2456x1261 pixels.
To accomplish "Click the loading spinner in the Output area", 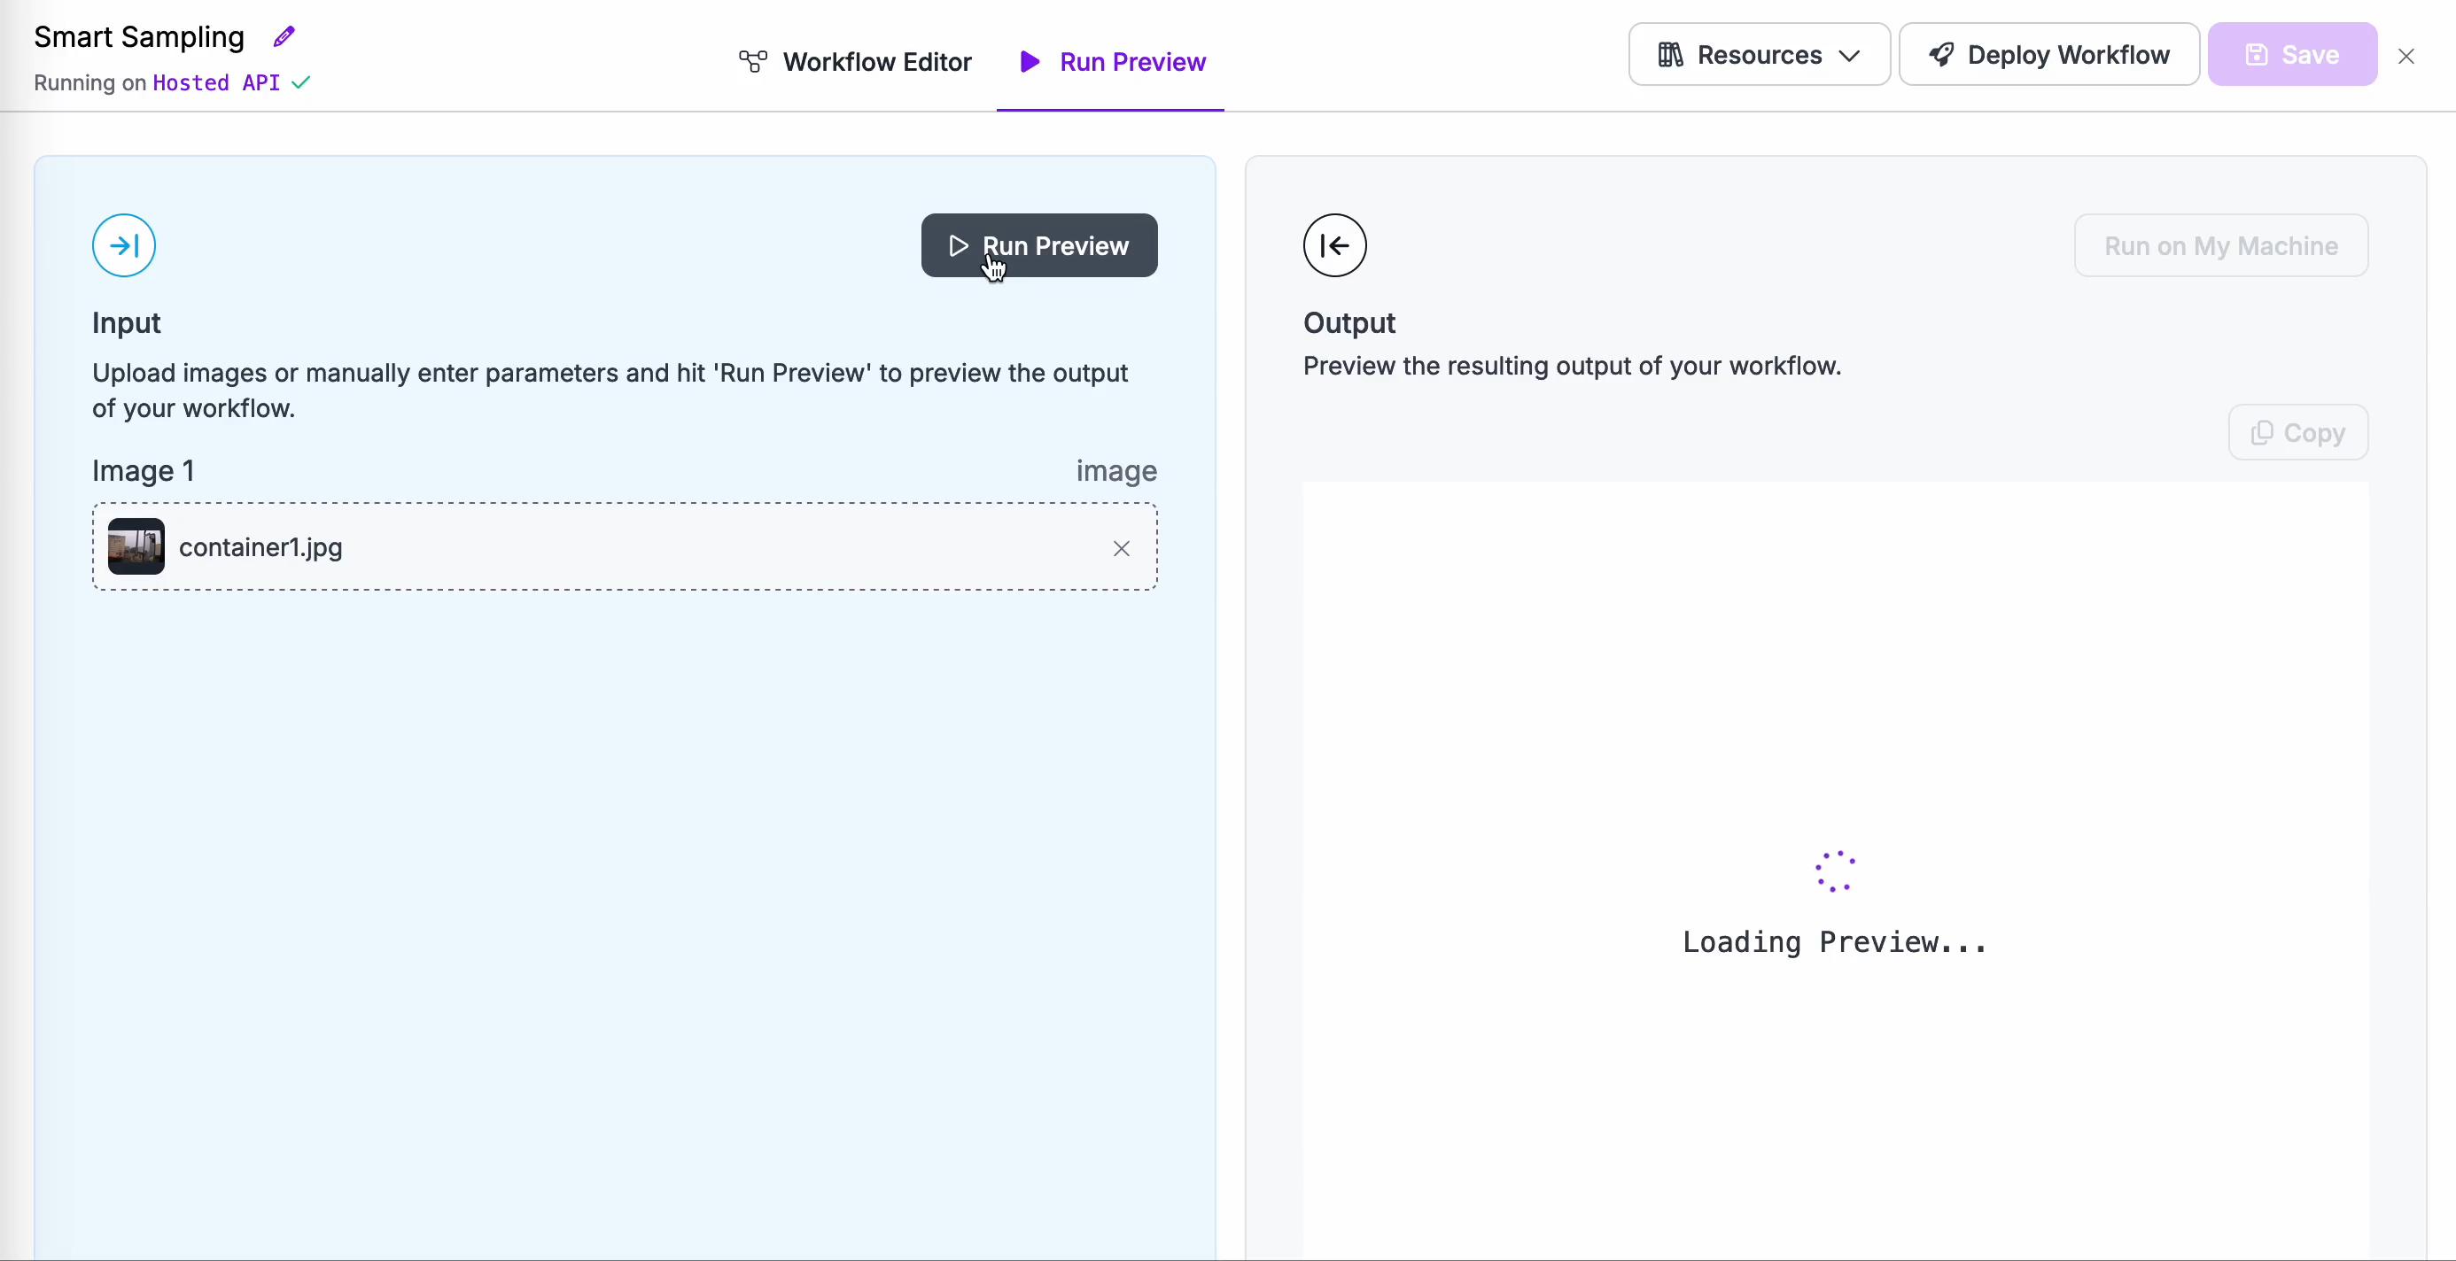I will click(x=1834, y=871).
